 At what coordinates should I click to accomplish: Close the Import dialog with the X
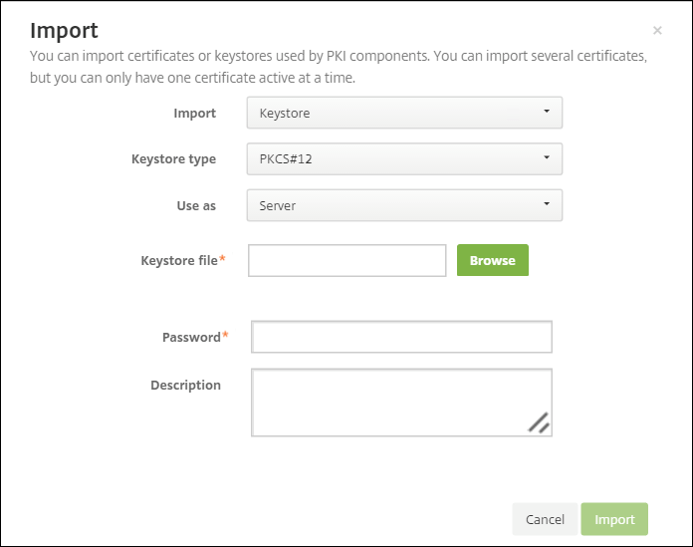[x=657, y=31]
